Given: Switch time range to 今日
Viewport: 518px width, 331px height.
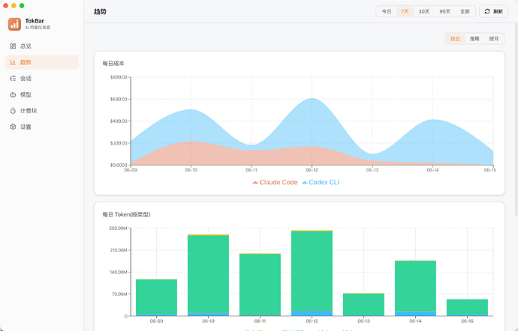Looking at the screenshot, I should pos(386,11).
